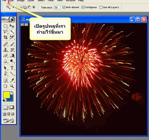The height and width of the screenshot is (140, 149).
Task: Click the Tolerance value field
Action: click(x=57, y=7)
